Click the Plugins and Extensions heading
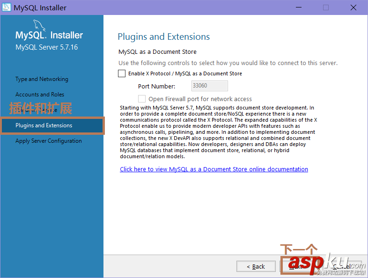368x278 pixels. point(163,37)
